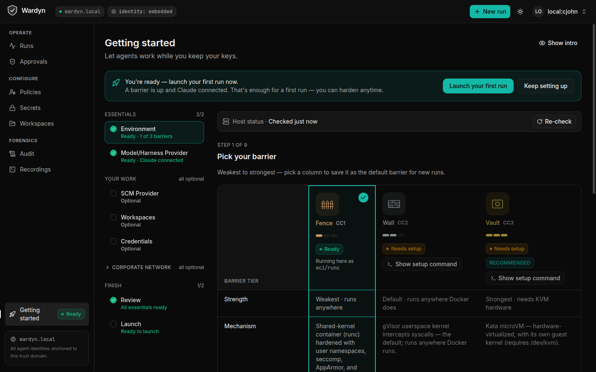This screenshot has width=596, height=372.
Task: Expand the Corporate Network section
Action: pyautogui.click(x=138, y=267)
